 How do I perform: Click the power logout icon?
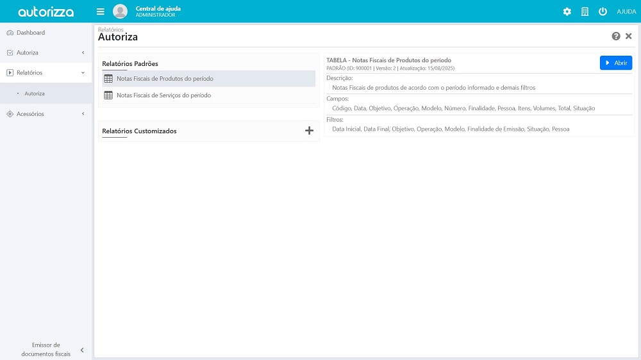click(x=603, y=12)
